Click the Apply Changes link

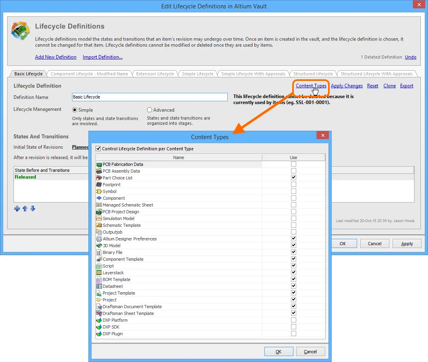tap(347, 86)
